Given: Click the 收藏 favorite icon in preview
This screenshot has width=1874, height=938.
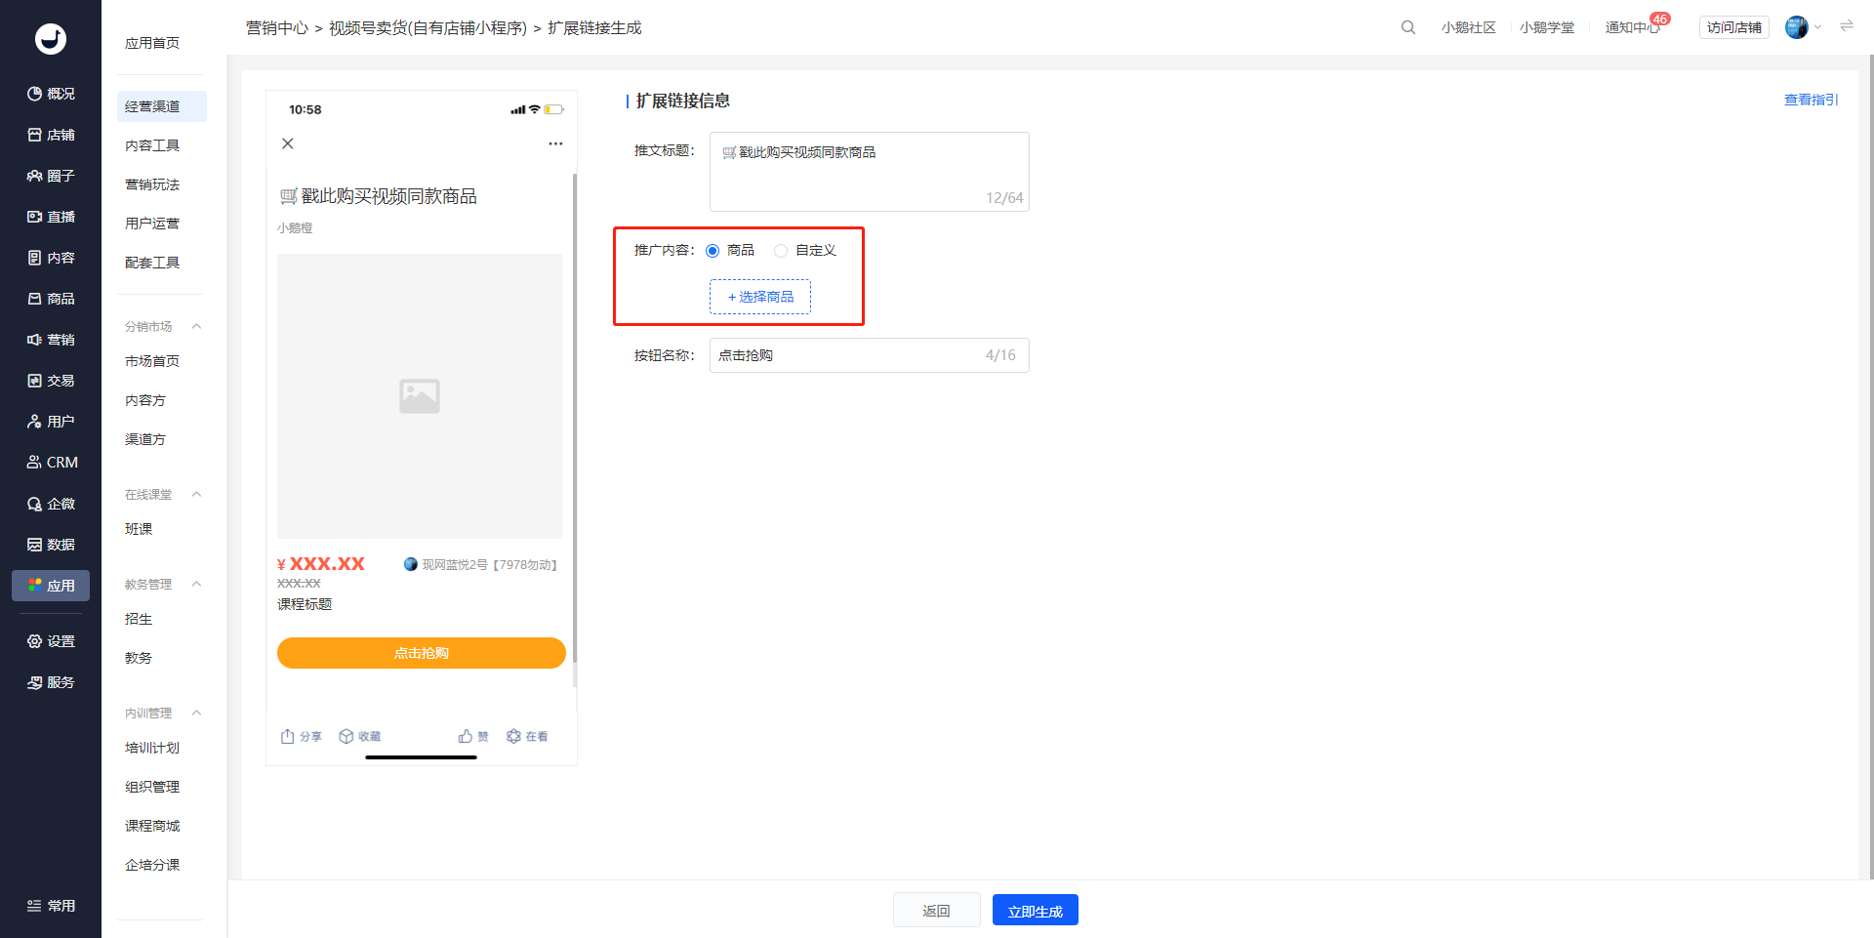Looking at the screenshot, I should pos(346,736).
